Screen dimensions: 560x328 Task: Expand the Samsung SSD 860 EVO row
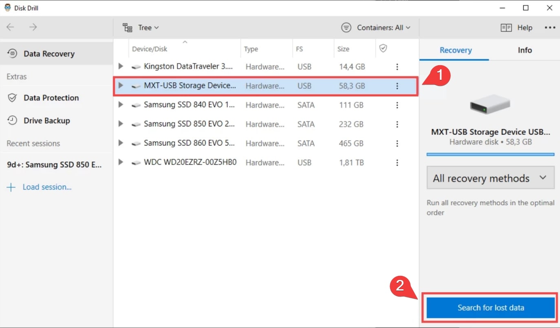click(121, 143)
